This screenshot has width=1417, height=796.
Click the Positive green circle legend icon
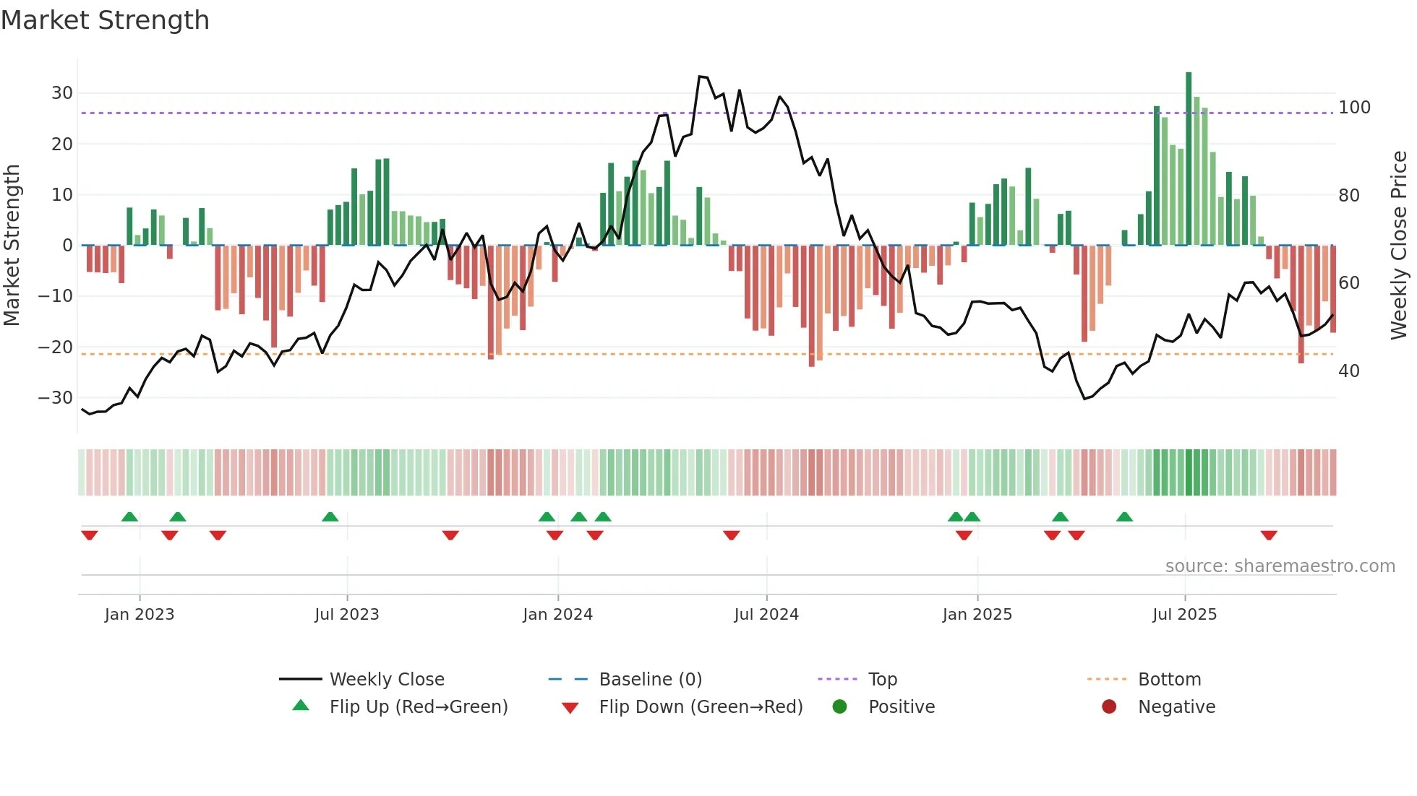839,706
